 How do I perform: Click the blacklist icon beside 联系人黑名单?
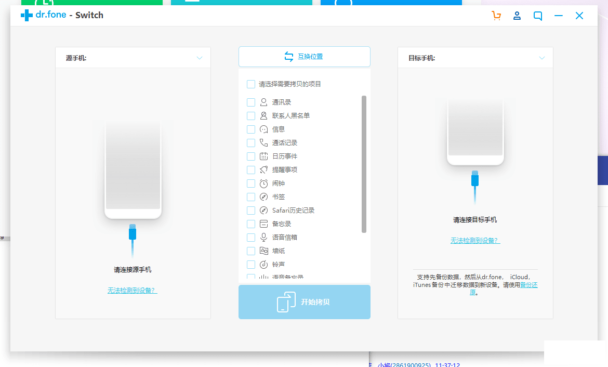tap(263, 115)
